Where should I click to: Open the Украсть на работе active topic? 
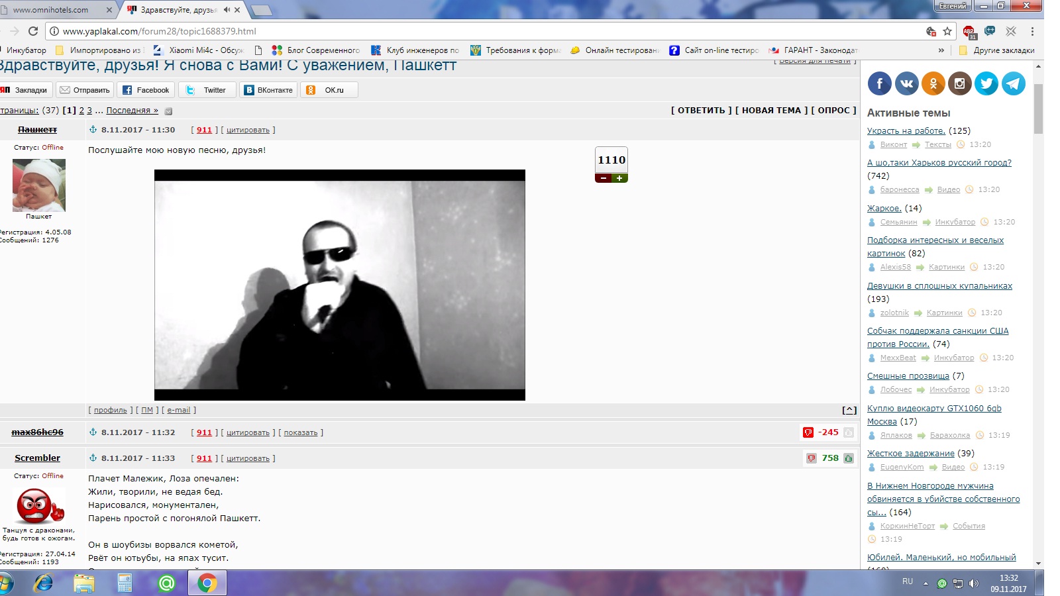coord(906,131)
